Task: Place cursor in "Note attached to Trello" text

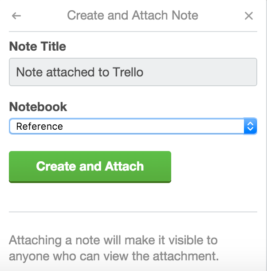Action: click(x=80, y=72)
